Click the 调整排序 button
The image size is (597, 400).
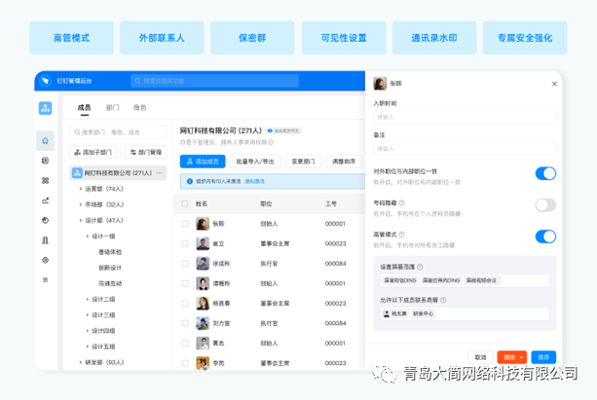coord(344,162)
